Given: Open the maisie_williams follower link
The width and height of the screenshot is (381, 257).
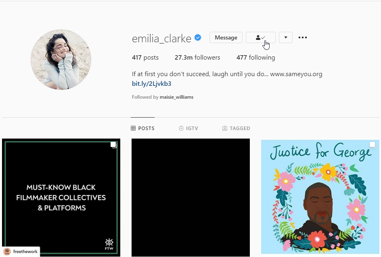Looking at the screenshot, I should [x=176, y=97].
